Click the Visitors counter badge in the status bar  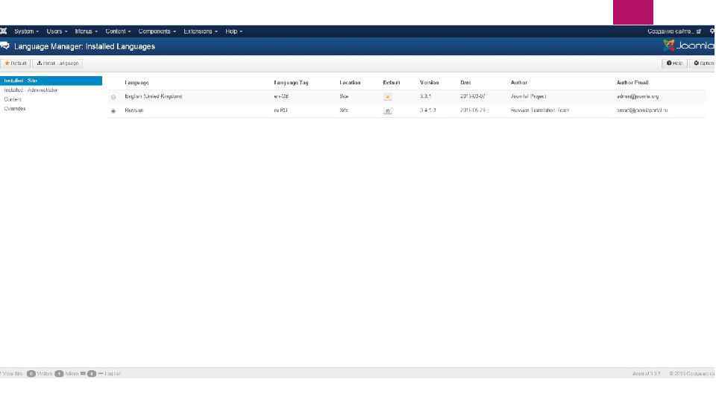point(31,374)
